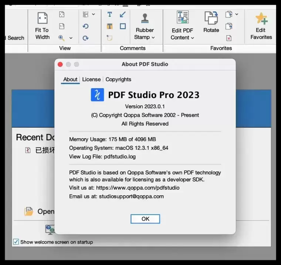
Task: Click the Open folder icon on welcome screen
Action: pyautogui.click(x=29, y=211)
